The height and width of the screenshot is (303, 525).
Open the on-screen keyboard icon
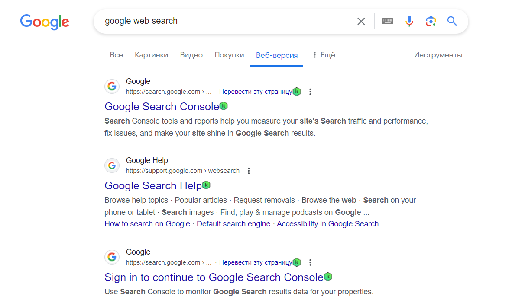[388, 21]
